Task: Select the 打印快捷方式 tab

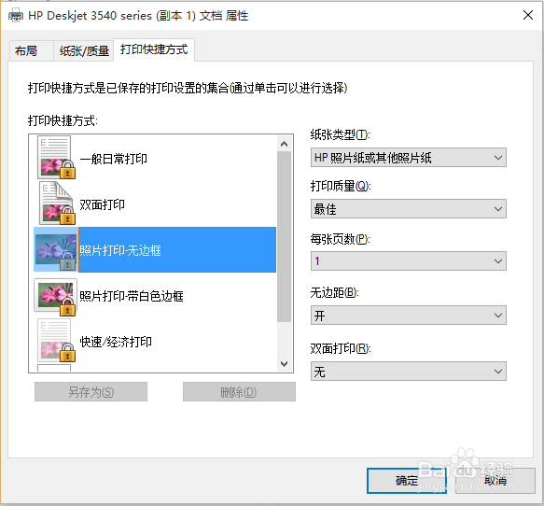Action: [x=154, y=49]
